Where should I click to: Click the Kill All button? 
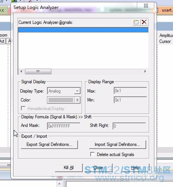(x=69, y=168)
